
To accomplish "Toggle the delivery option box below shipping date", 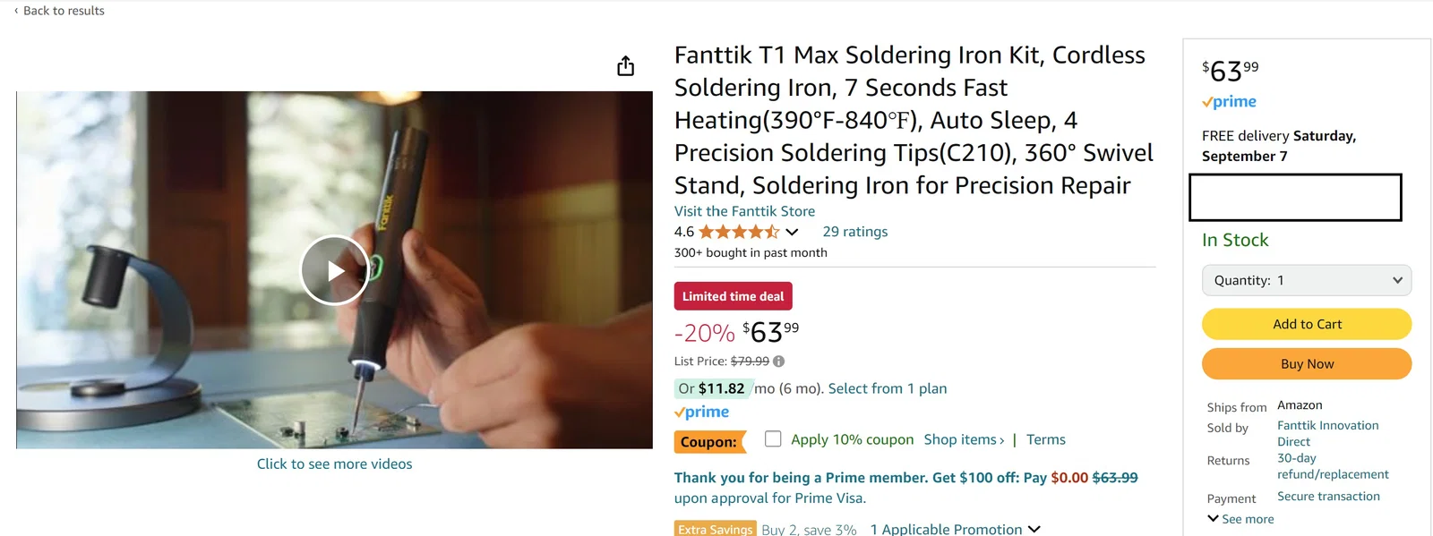I will point(1295,197).
